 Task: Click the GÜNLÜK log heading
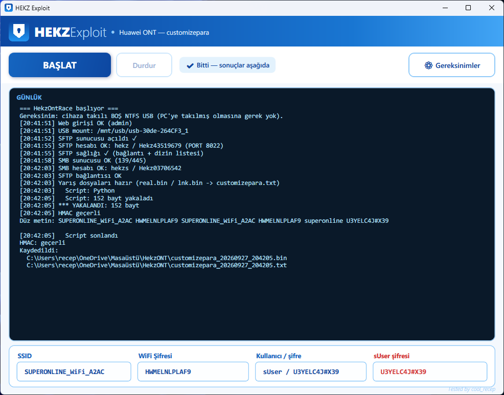pyautogui.click(x=29, y=98)
